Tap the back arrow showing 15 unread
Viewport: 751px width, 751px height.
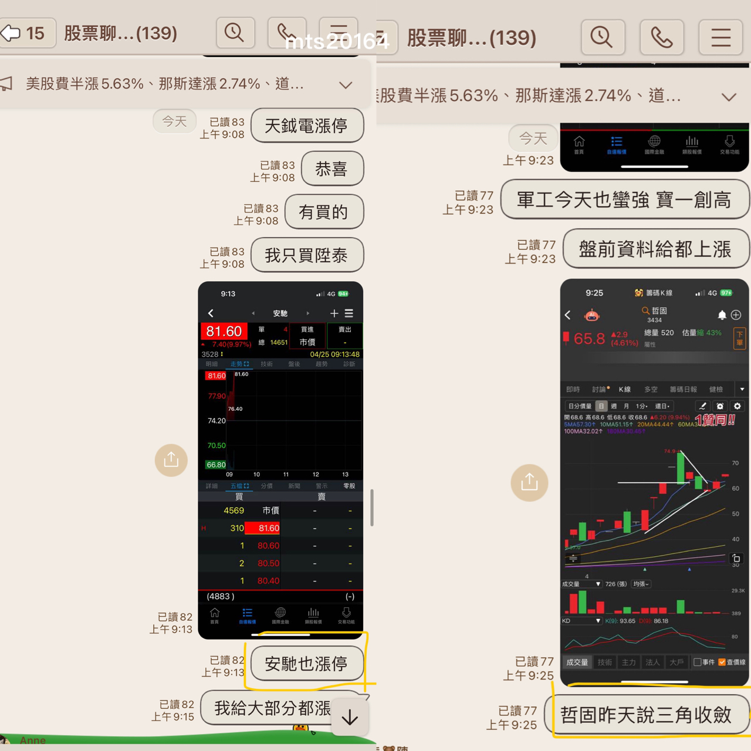click(27, 33)
